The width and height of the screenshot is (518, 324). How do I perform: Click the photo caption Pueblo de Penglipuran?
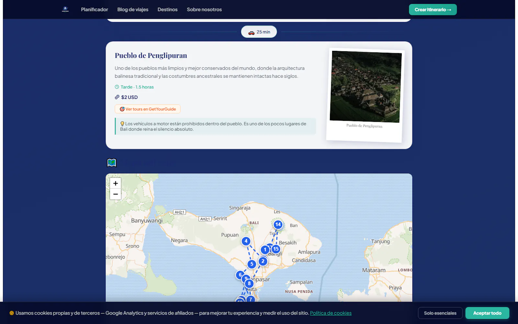tap(364, 126)
